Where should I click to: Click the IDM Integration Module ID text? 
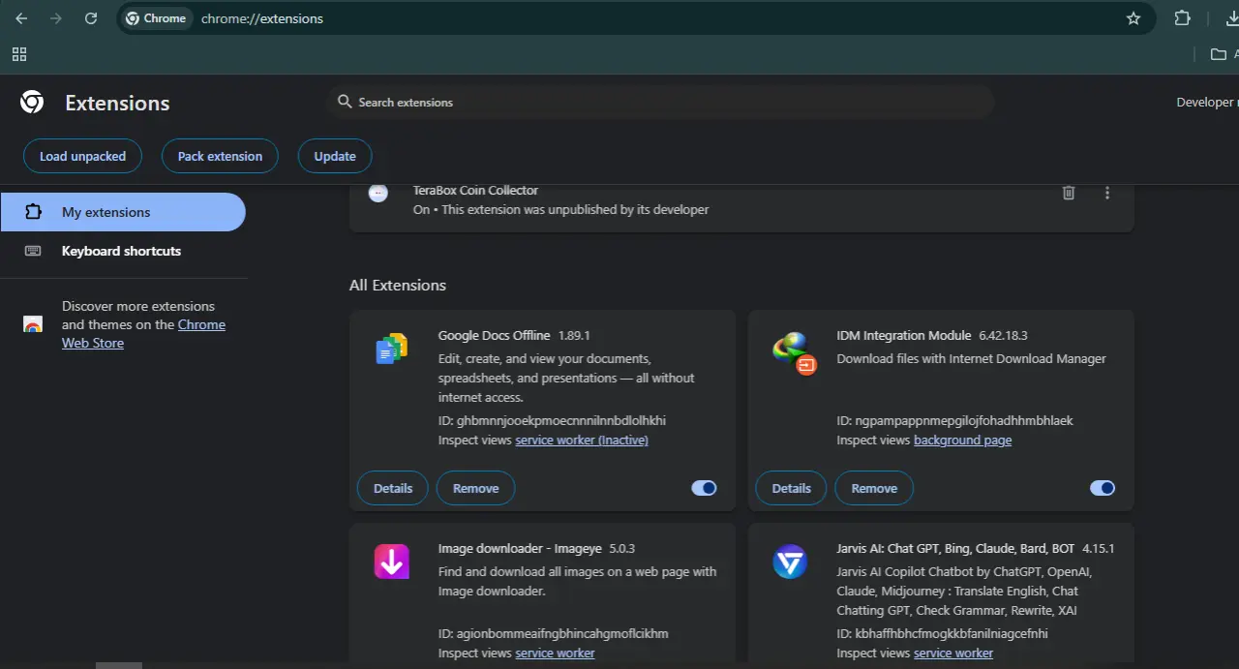[955, 420]
